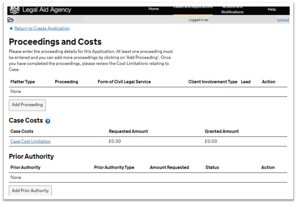Image resolution: width=297 pixels, height=204 pixels.
Task: Open the Case Cost Limitation link
Action: (x=30, y=141)
